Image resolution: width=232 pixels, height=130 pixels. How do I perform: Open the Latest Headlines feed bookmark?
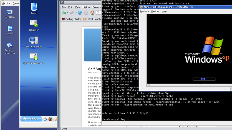coord(92,19)
